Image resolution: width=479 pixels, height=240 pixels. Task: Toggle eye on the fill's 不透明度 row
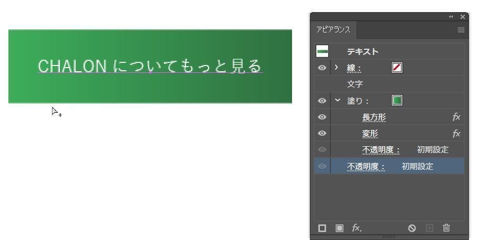[x=322, y=149]
